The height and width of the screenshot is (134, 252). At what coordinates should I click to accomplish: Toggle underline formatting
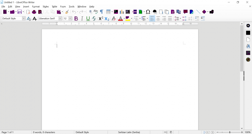point(88,18)
